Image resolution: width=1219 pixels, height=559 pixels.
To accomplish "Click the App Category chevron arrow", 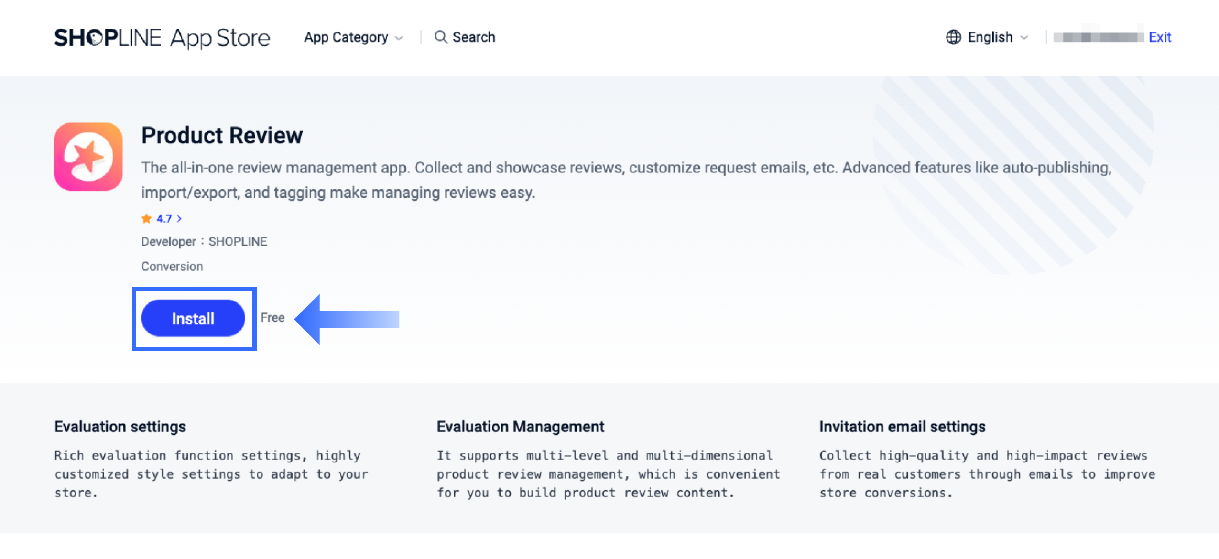I will [399, 38].
